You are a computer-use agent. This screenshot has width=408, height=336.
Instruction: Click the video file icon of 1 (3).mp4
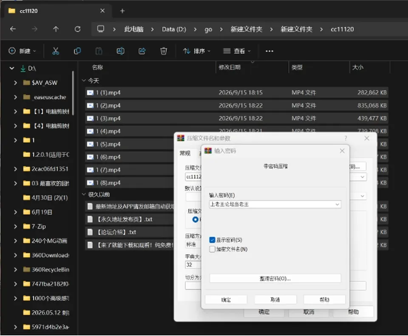90,118
